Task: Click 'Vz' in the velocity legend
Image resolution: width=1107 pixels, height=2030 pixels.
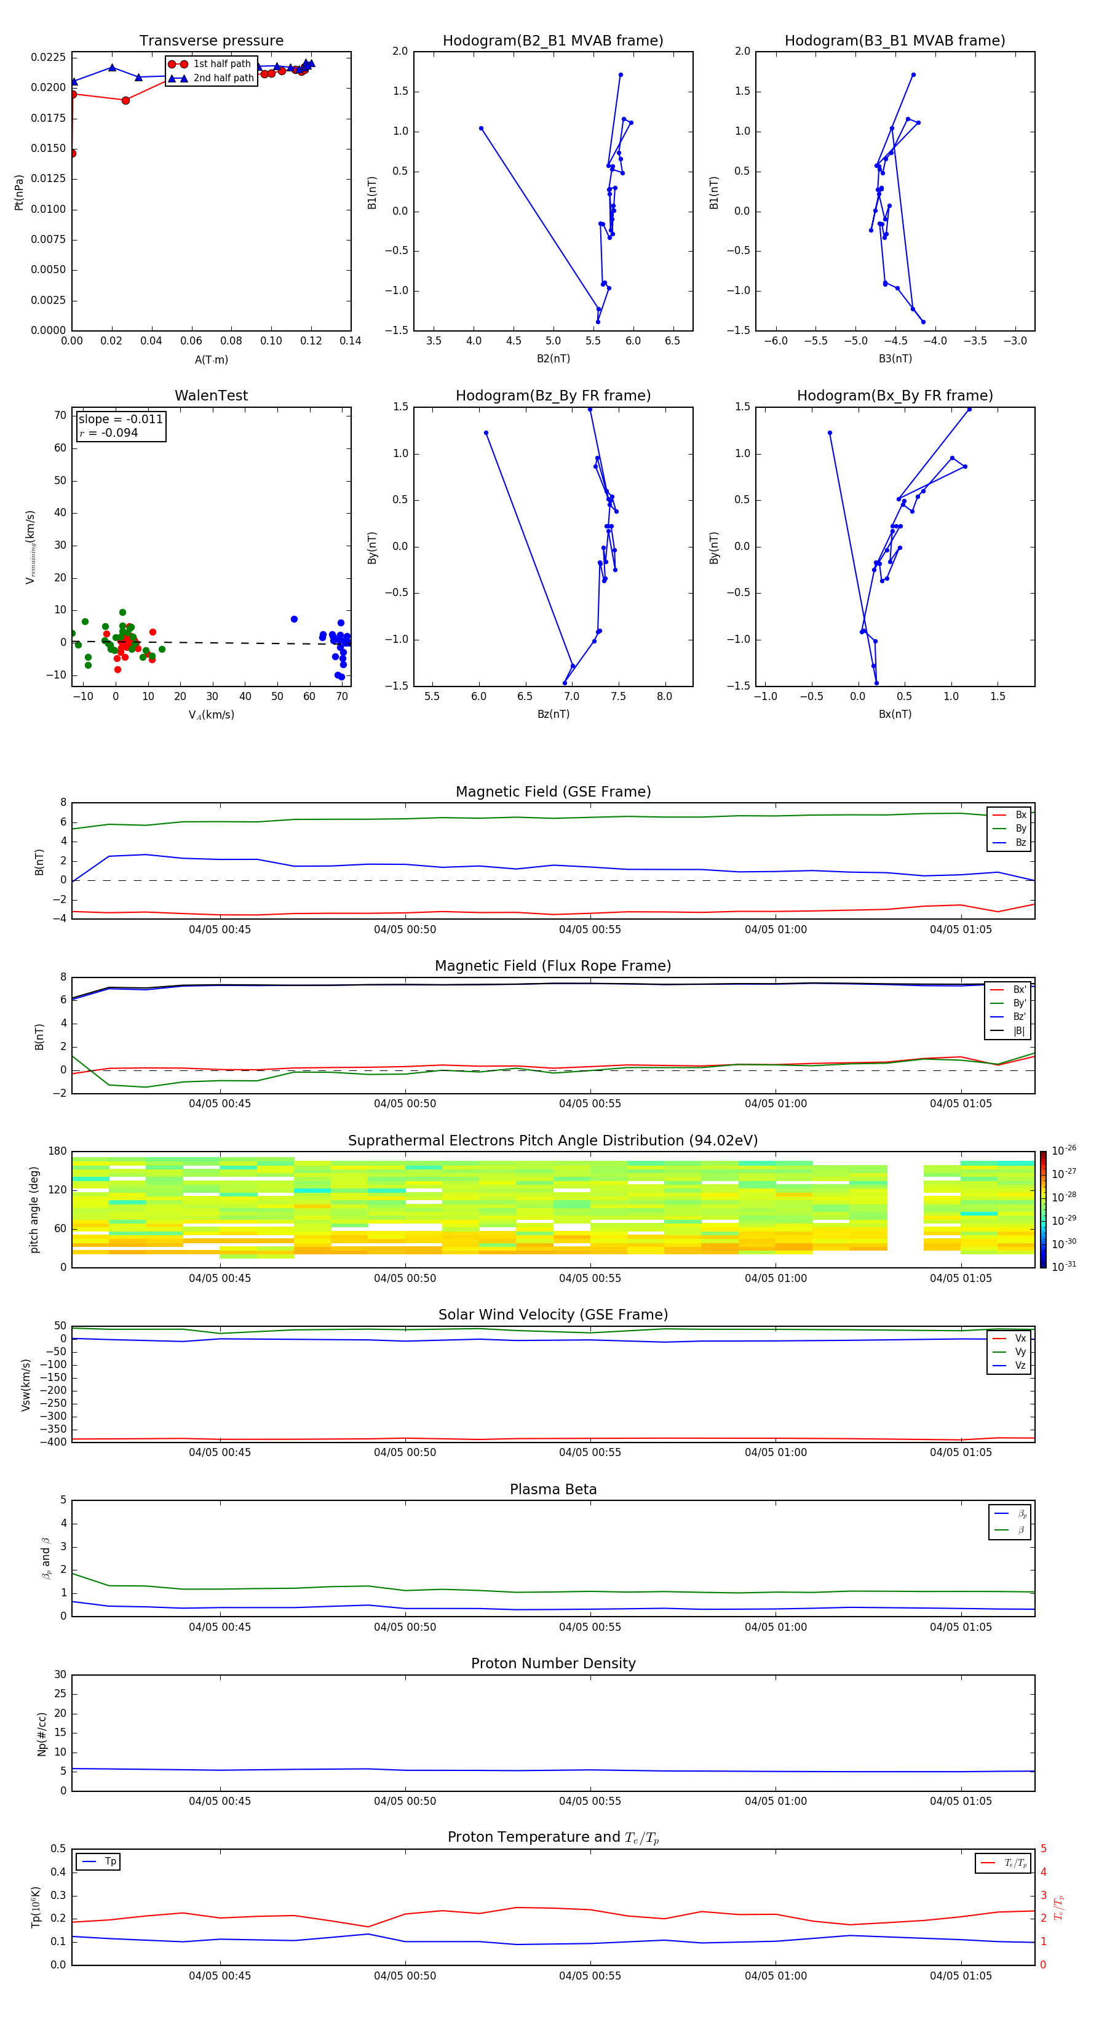Action: tap(1010, 1366)
